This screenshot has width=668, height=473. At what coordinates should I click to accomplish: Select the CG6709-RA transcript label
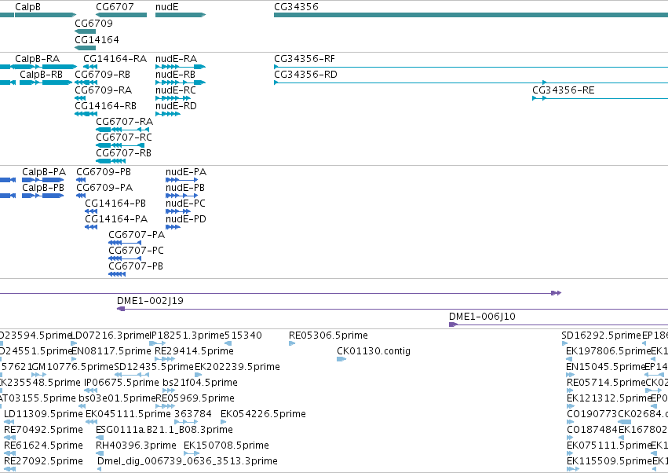103,90
